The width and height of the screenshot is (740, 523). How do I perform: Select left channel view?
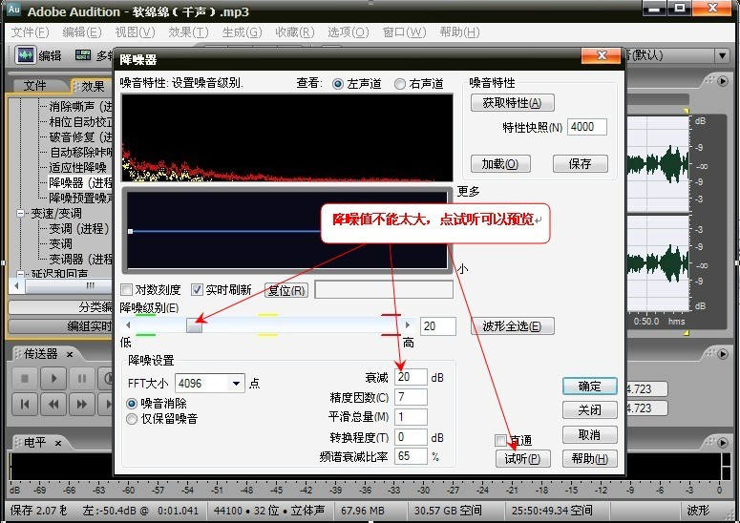(x=337, y=84)
